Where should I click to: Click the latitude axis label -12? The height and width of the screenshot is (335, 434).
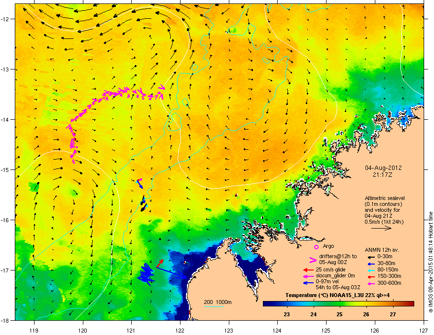click(5, 19)
